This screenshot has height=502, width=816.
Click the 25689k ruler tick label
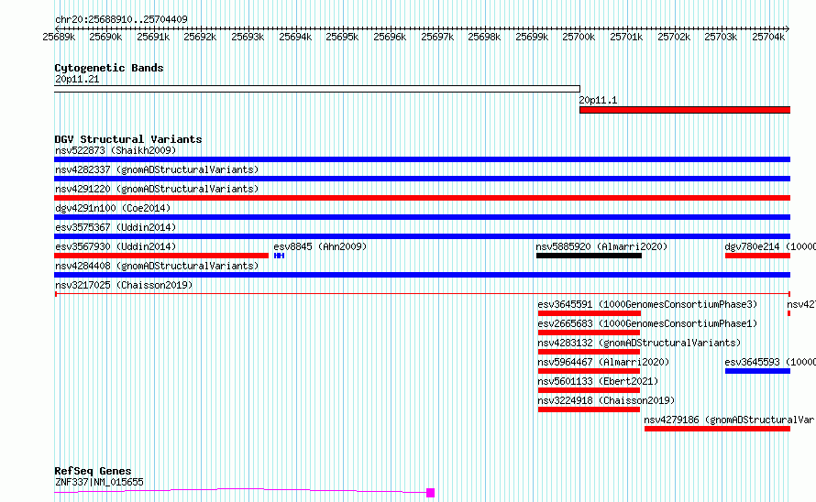click(x=59, y=37)
